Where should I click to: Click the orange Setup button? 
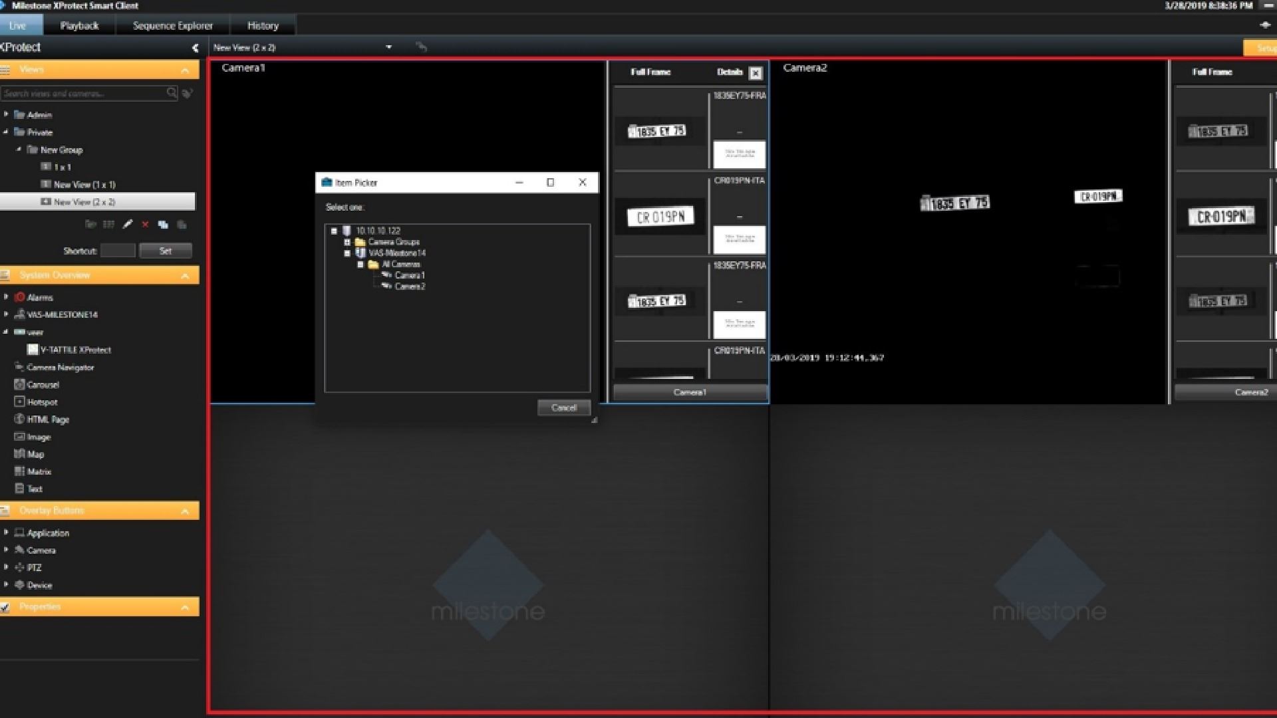coord(1261,48)
